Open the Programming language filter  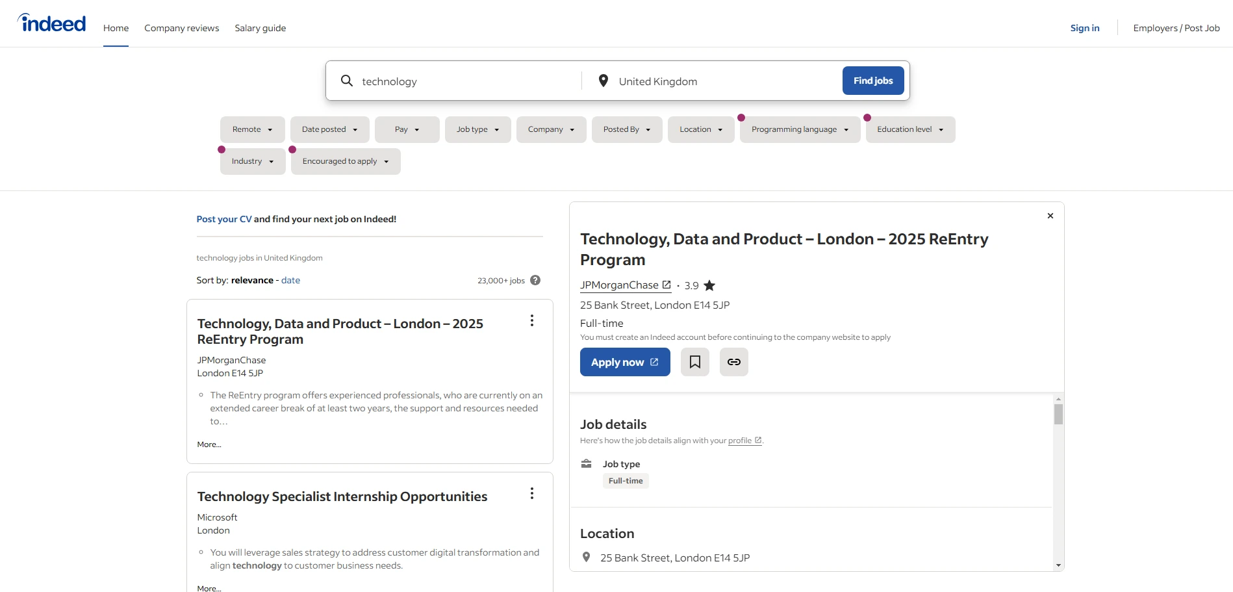[x=799, y=129]
